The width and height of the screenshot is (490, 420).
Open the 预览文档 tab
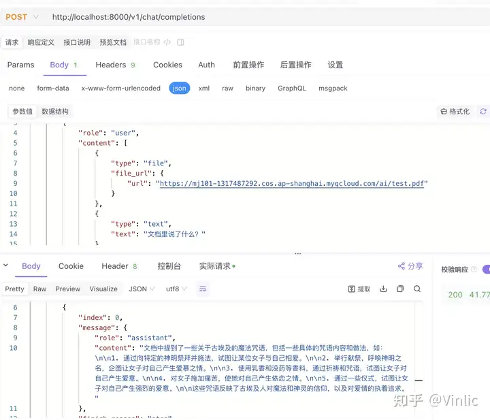coord(113,42)
